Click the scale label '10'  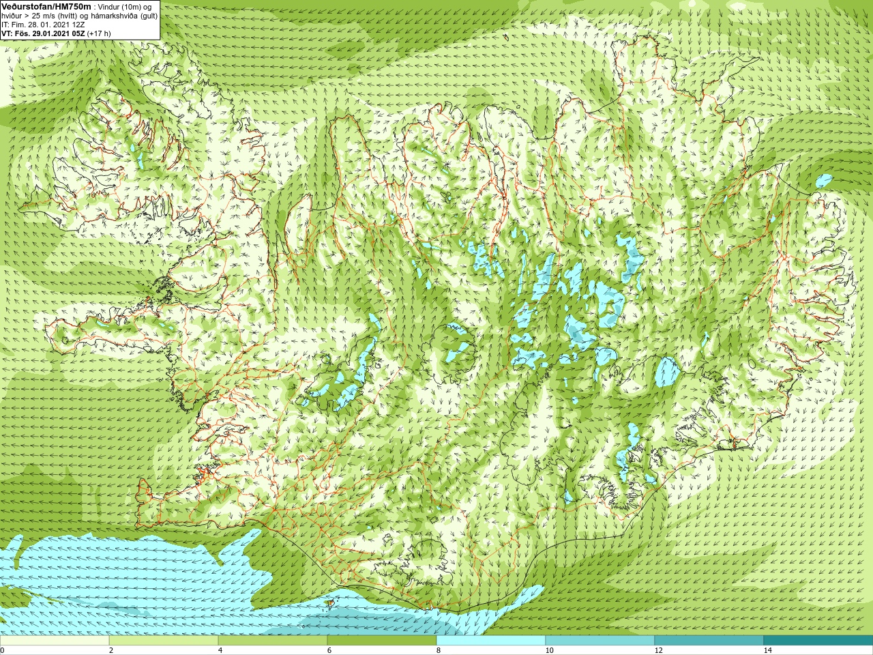[549, 650]
